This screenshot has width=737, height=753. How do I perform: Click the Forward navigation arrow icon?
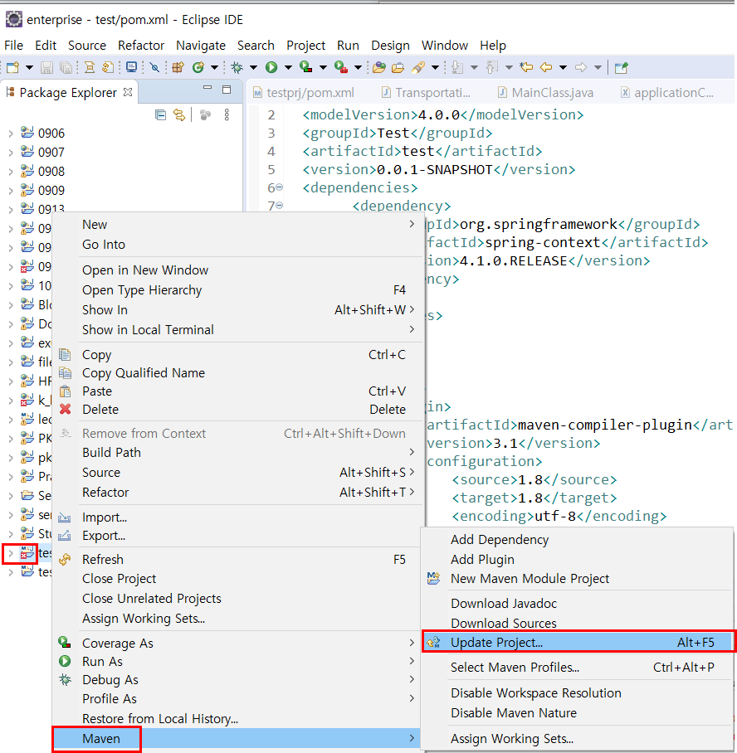tap(581, 68)
